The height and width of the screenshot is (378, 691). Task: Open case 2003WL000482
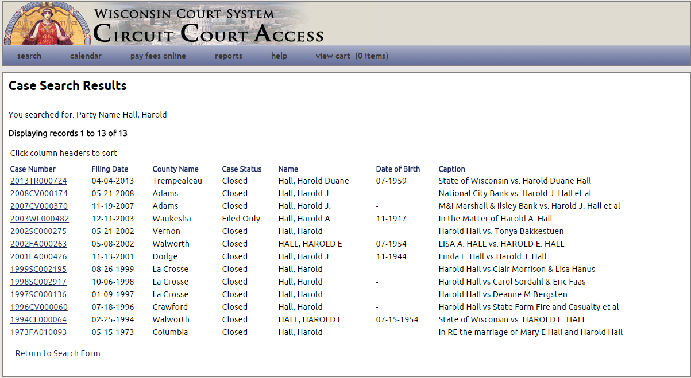40,219
